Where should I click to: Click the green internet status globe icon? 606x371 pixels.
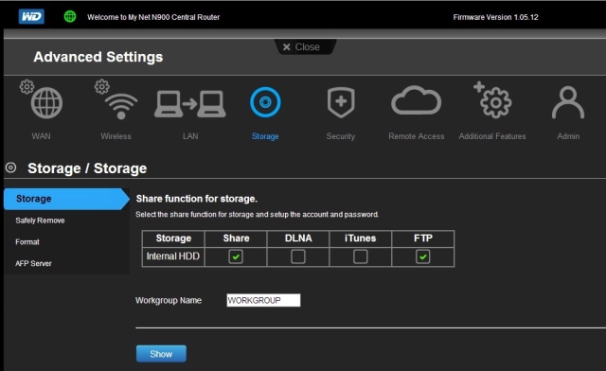tap(70, 17)
